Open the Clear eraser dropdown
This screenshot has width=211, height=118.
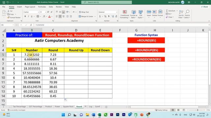[169, 17]
